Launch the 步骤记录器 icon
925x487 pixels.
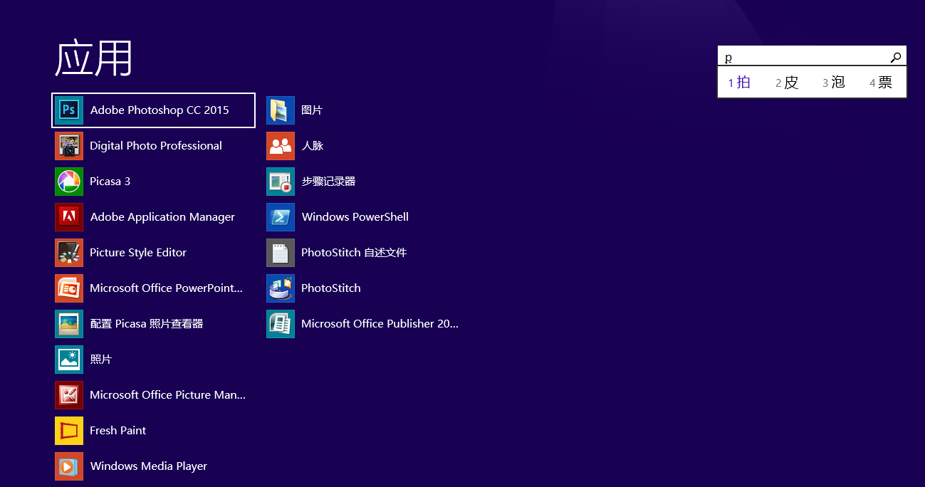281,182
